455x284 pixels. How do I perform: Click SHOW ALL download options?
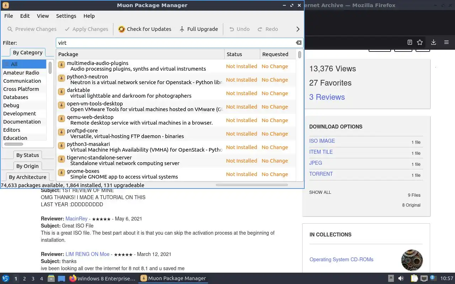coord(320,192)
